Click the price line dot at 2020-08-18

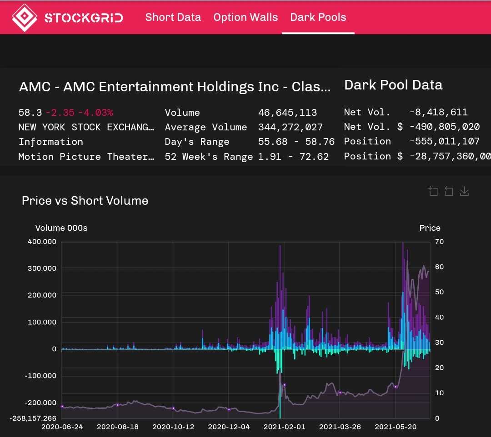[118, 405]
